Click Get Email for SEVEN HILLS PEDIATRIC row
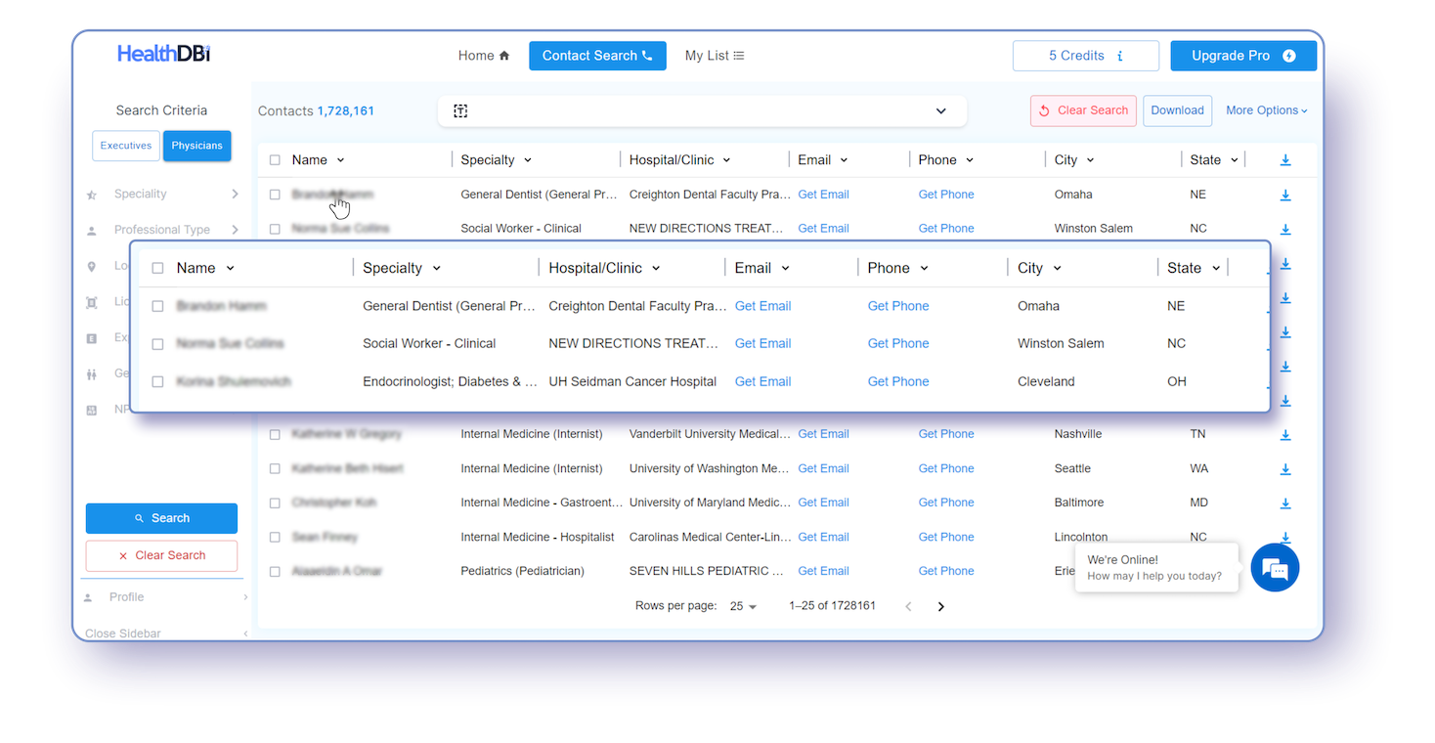Viewport: 1435px width, 743px height. 823,571
